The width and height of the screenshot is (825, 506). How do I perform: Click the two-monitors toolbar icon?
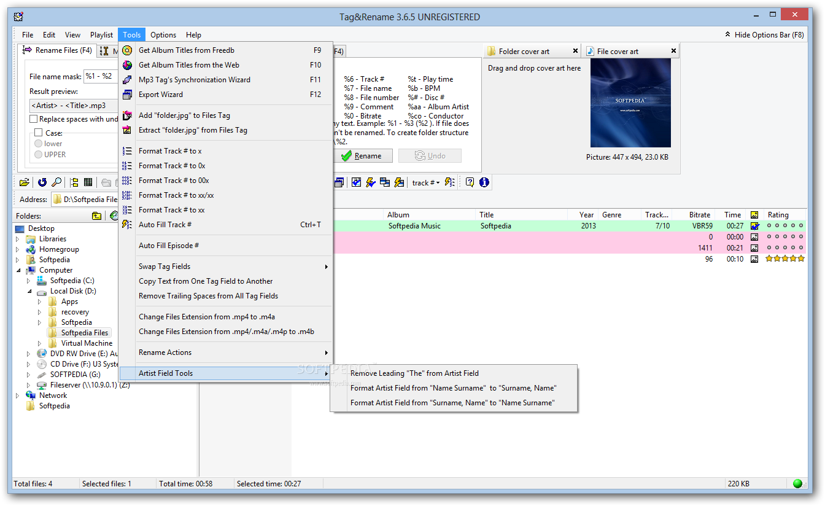[385, 182]
